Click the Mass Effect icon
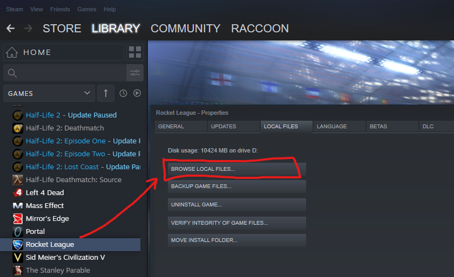 (18, 205)
